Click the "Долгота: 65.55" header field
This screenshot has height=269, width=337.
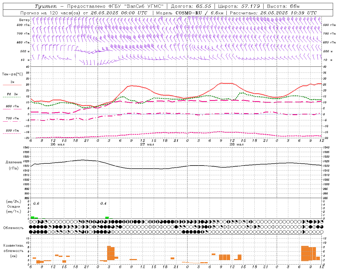coord(191,6)
